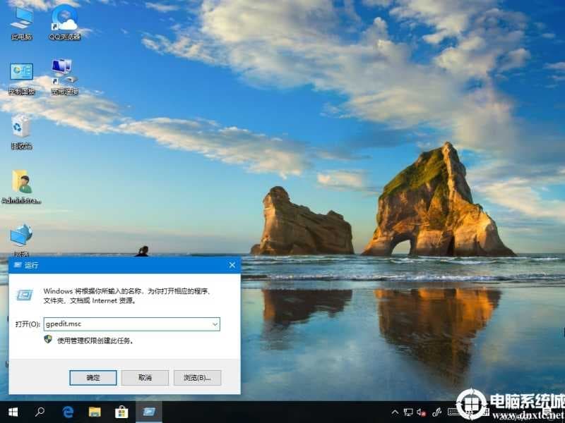
Task: Click the volume speaker icon in the tray
Action: click(x=422, y=412)
